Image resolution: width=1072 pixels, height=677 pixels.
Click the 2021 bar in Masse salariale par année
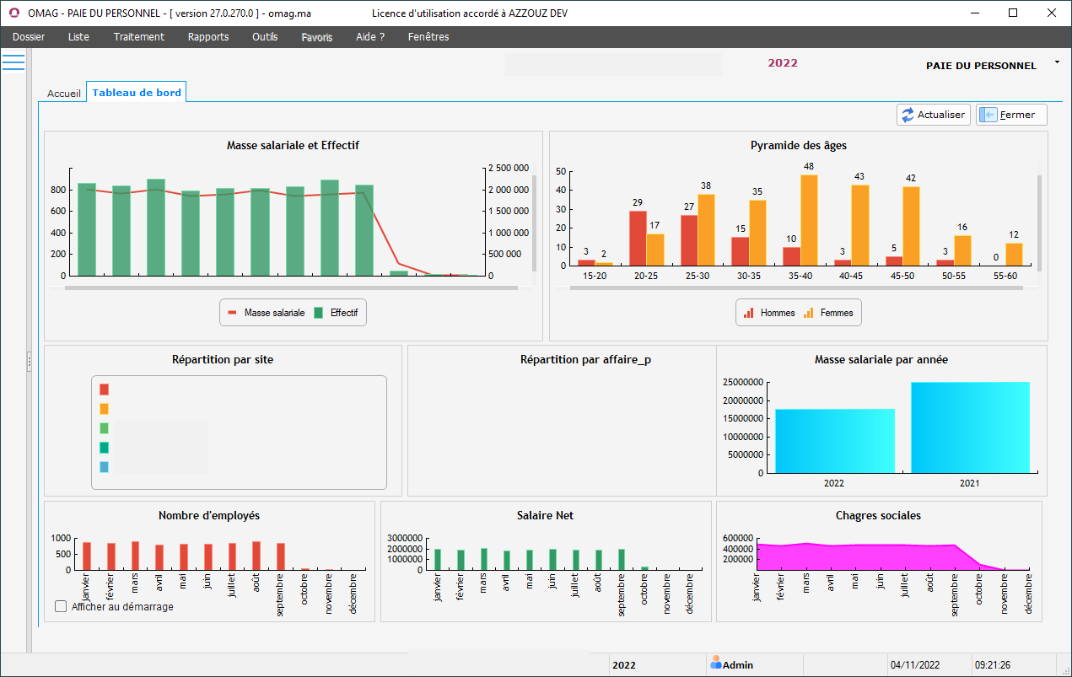[x=970, y=427]
